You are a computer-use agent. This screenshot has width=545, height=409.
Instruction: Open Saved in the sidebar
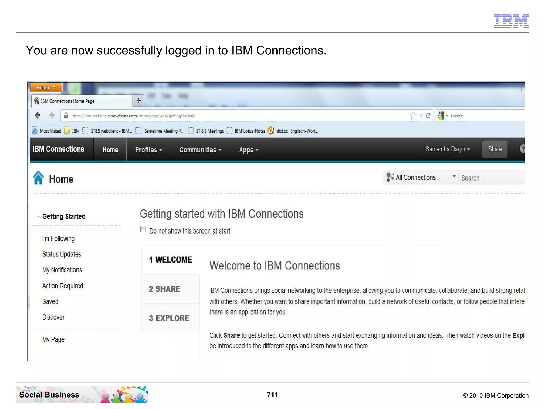point(50,301)
